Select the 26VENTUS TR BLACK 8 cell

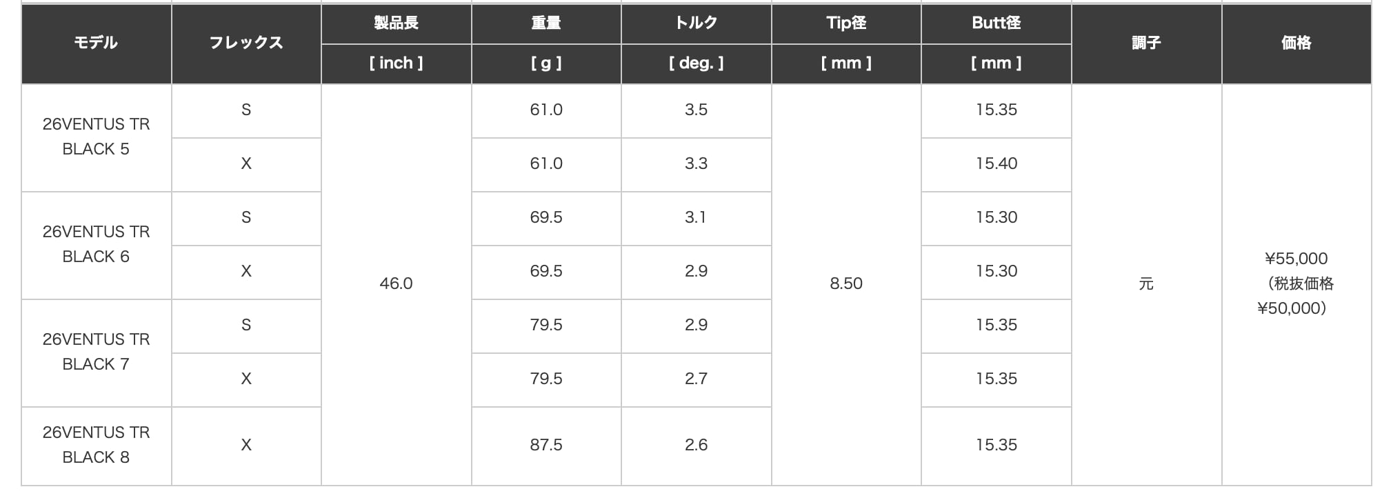click(96, 445)
